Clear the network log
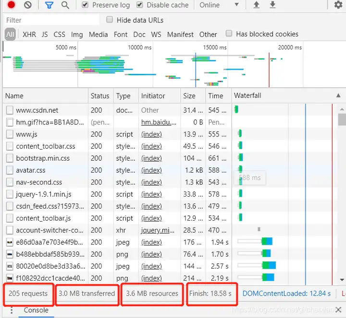Viewport: 346px width, 318px height. (x=28, y=5)
